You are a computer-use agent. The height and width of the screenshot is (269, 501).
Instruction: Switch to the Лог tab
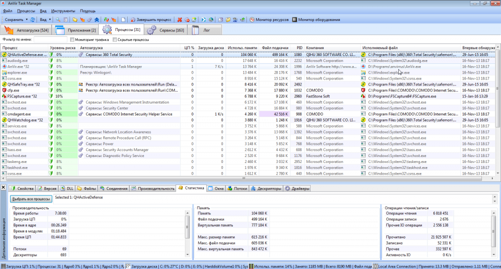(x=205, y=30)
